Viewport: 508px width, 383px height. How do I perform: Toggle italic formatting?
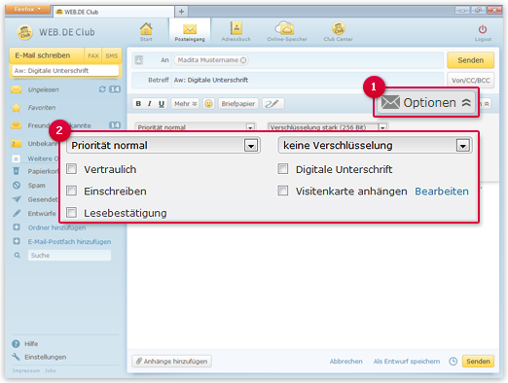tap(150, 104)
